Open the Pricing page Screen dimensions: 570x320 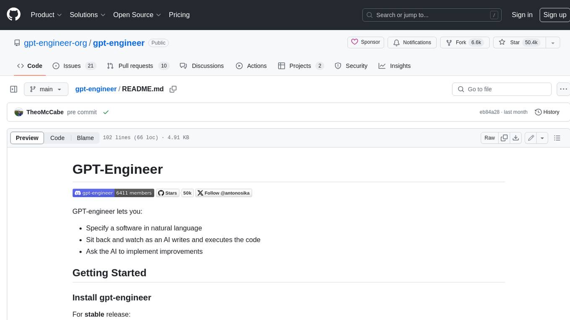pos(179,15)
